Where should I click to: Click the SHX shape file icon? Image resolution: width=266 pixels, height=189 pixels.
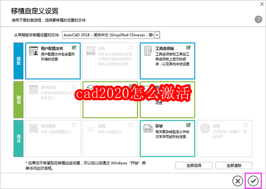[148, 128]
